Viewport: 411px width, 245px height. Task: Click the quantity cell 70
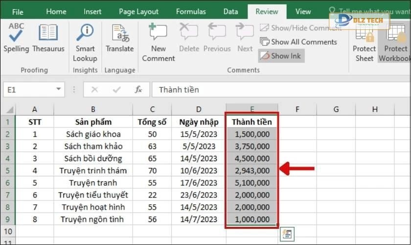click(152, 171)
